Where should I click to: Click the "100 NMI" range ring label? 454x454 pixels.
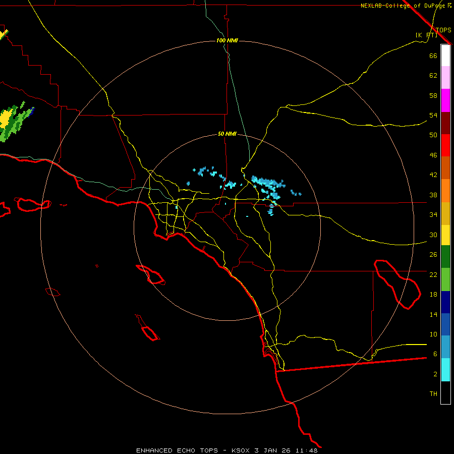227,40
